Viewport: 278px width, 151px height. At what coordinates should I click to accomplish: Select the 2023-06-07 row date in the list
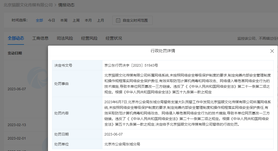coord(17,89)
